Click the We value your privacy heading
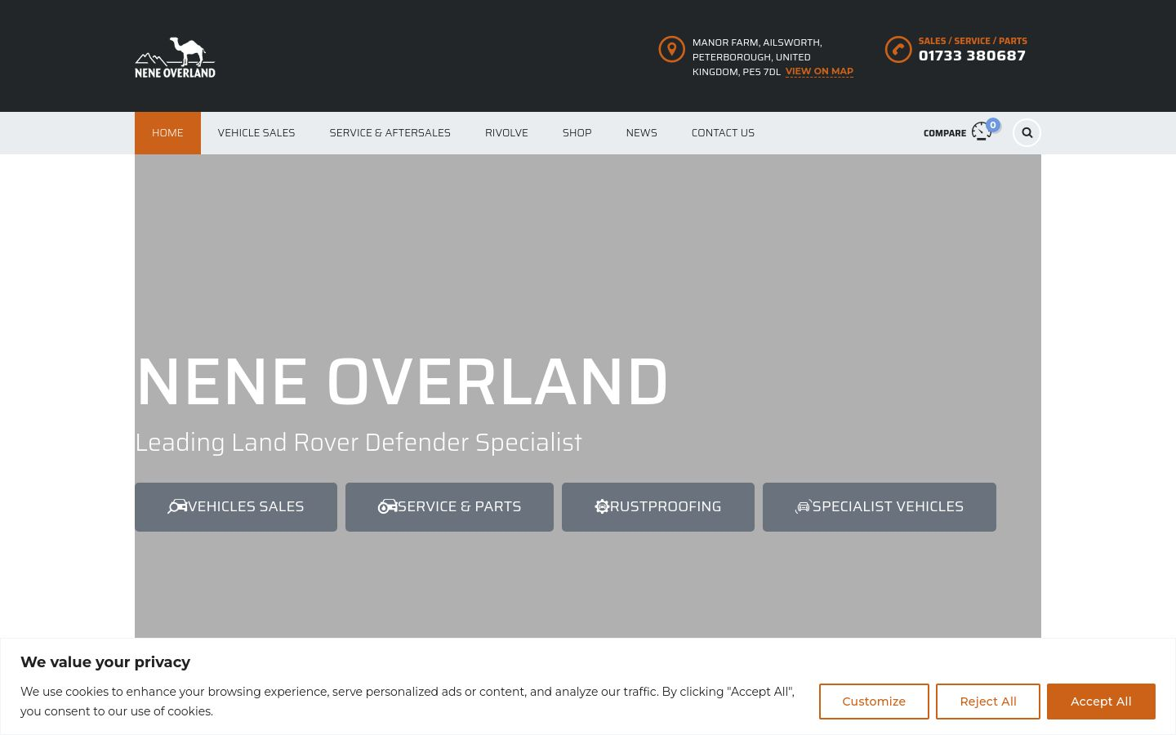 [x=105, y=662]
